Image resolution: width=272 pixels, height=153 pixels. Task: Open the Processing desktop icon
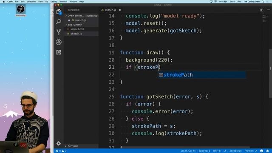click(21, 10)
